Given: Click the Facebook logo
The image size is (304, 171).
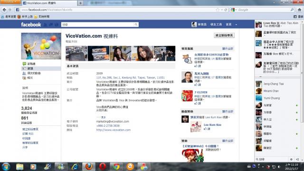Looking at the screenshot, I should tap(31, 25).
